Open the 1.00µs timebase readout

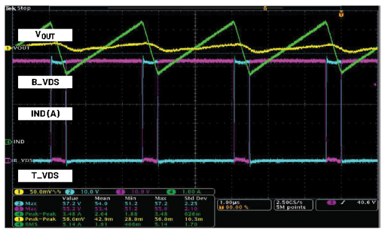[x=245, y=205]
